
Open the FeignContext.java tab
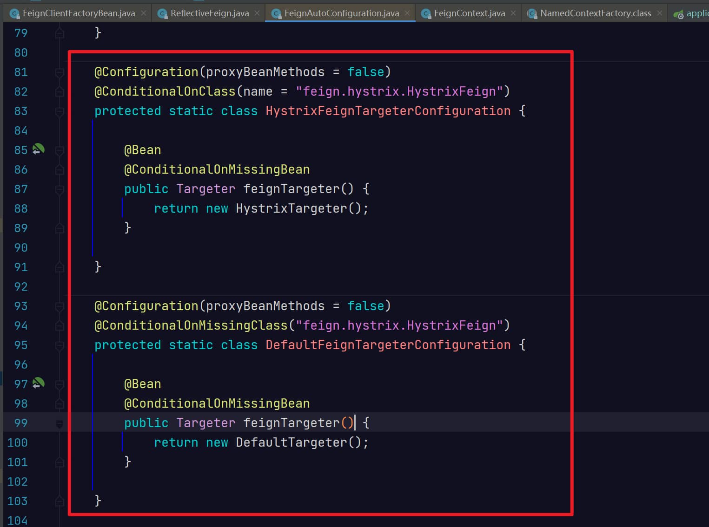[x=469, y=13]
